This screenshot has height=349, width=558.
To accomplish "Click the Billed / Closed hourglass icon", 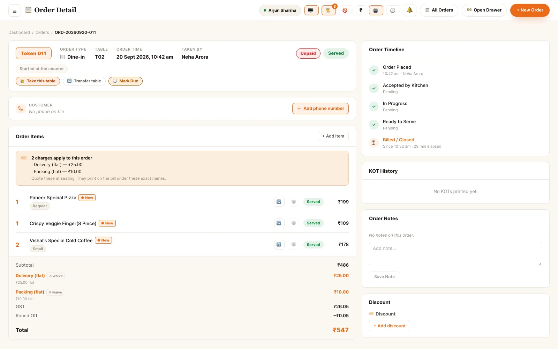I will coord(374,143).
